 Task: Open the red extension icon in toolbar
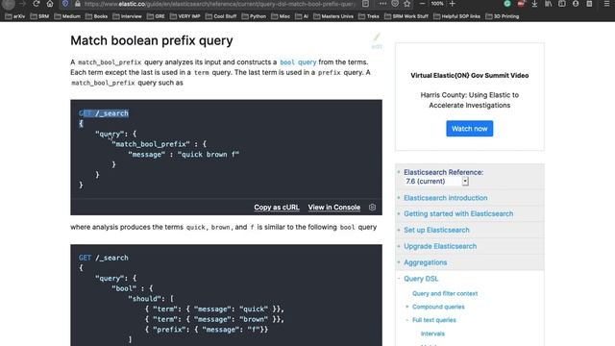[x=521, y=4]
